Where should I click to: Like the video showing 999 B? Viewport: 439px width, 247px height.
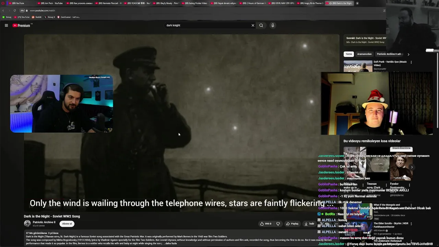[265, 224]
